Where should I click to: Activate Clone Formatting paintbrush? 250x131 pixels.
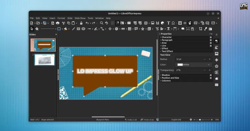(81, 23)
